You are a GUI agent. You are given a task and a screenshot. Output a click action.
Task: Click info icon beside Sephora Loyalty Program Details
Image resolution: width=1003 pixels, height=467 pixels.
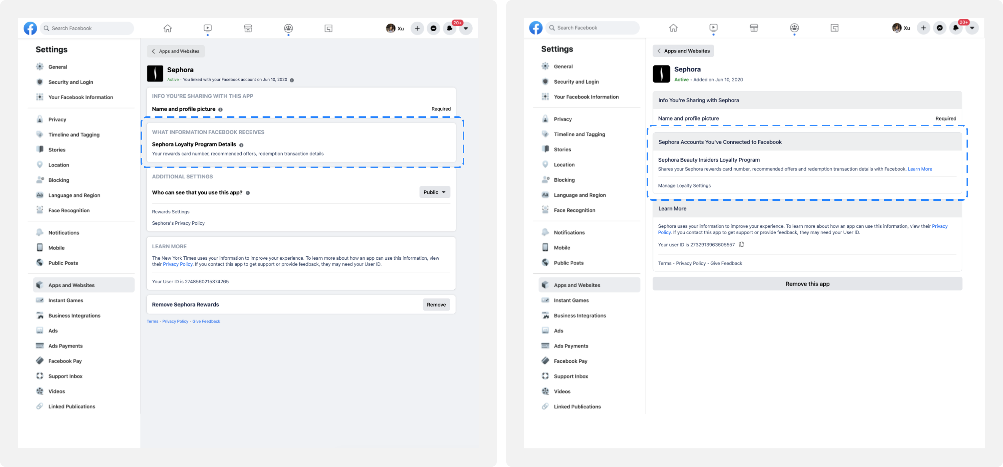click(x=241, y=145)
